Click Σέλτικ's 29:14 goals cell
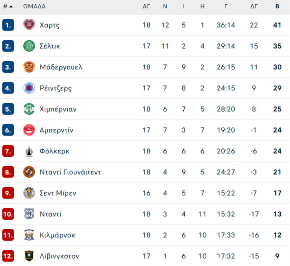Viewport: 290px width, 266px height. (x=226, y=46)
